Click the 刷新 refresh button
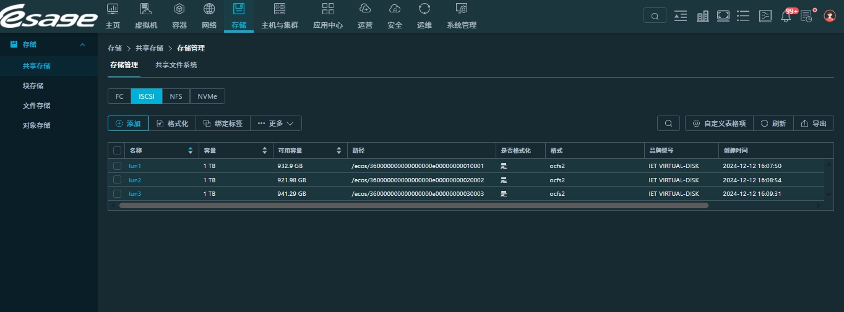The height and width of the screenshot is (312, 844). point(773,124)
